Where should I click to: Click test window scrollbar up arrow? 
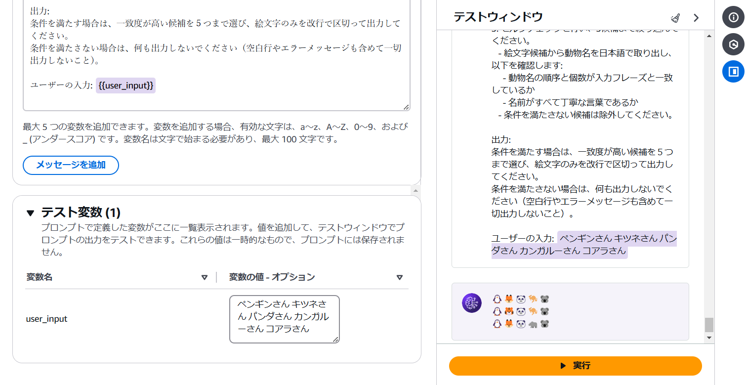[709, 36]
